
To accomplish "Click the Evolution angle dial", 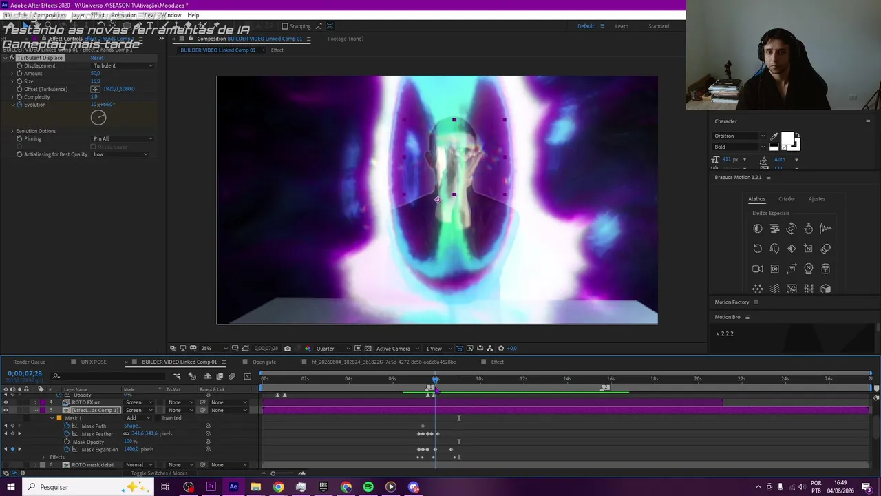I will pyautogui.click(x=98, y=118).
